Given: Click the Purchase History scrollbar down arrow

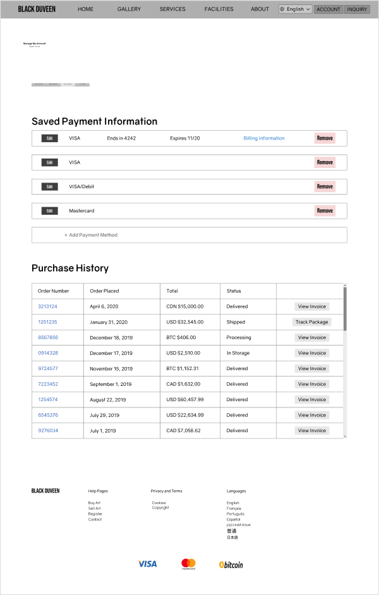Looking at the screenshot, I should (345, 436).
